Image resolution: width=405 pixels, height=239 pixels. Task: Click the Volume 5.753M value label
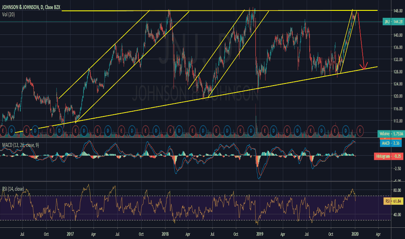tap(391, 133)
